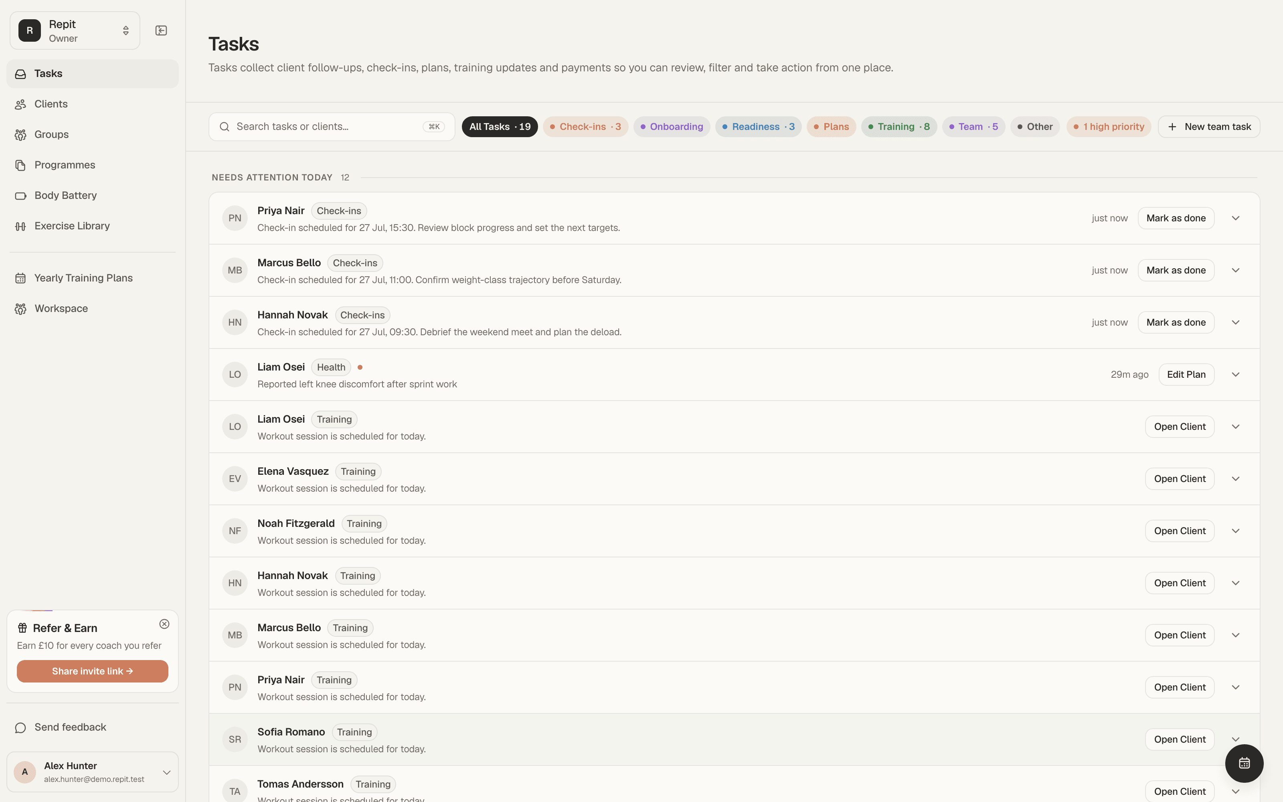Open Groups section
The height and width of the screenshot is (802, 1283).
tap(92, 135)
